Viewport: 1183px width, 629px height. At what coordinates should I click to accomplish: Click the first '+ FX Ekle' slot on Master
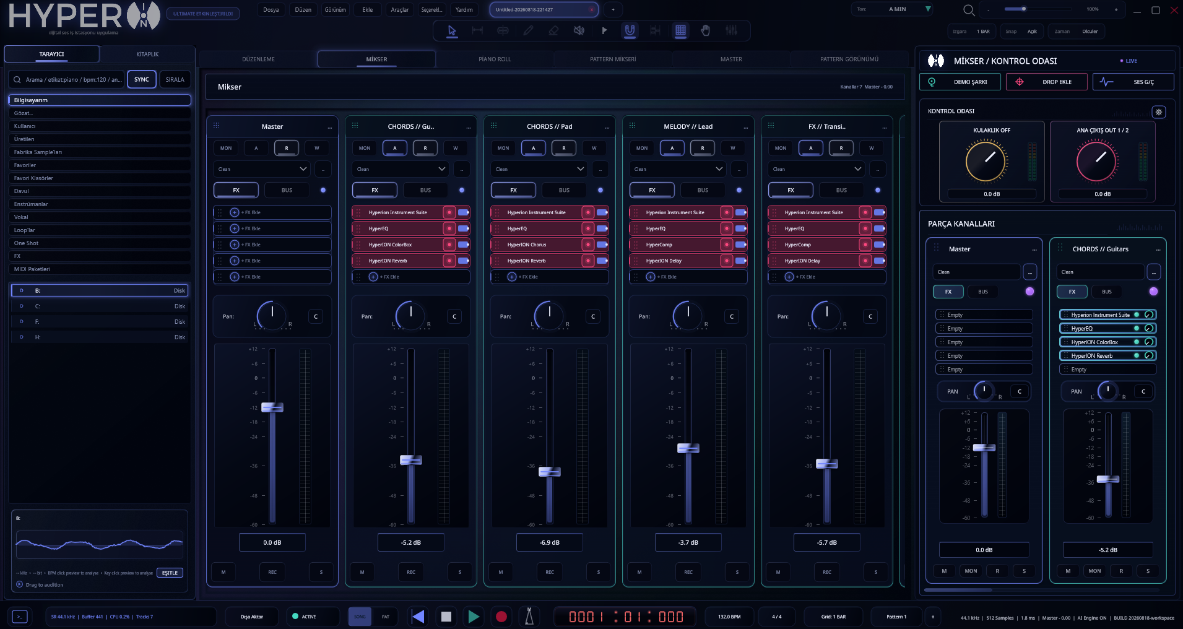tap(272, 212)
